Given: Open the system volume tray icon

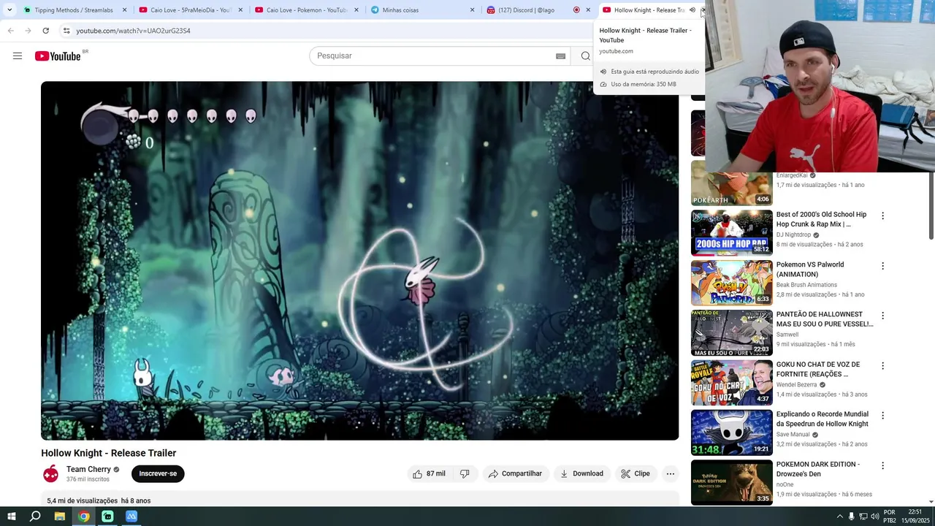Looking at the screenshot, I should [x=875, y=517].
